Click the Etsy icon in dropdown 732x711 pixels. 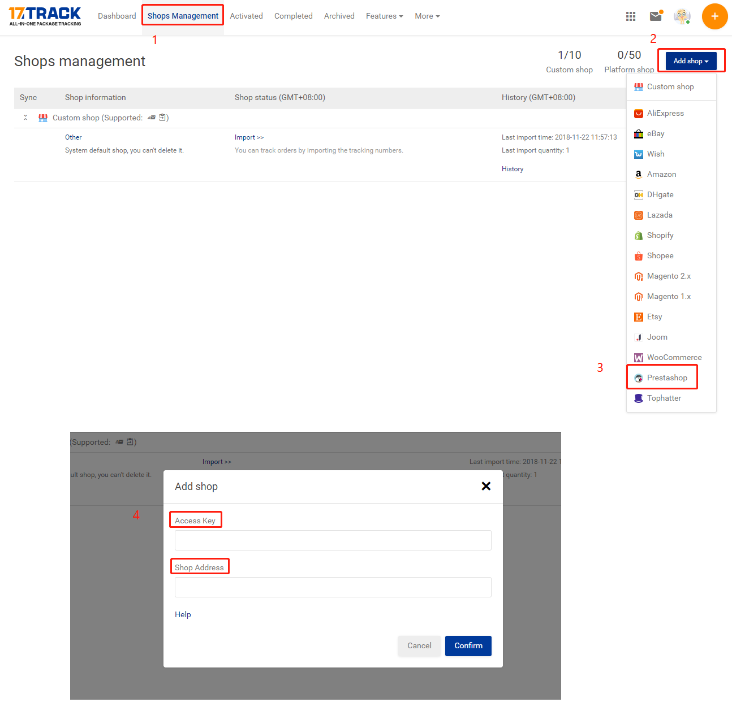click(639, 317)
